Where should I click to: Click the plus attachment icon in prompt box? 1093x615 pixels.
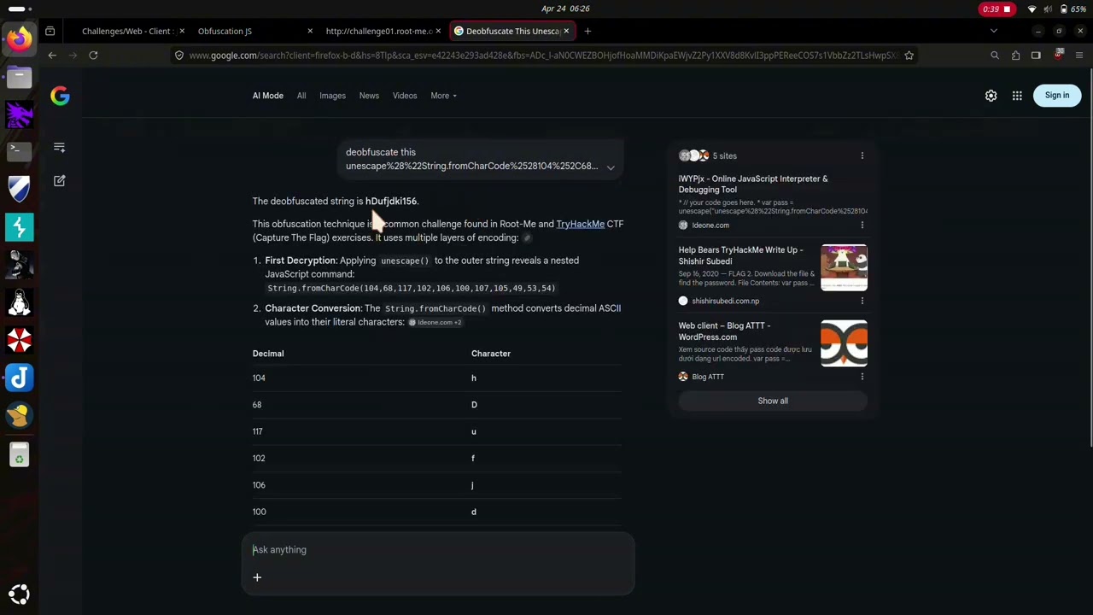click(257, 577)
